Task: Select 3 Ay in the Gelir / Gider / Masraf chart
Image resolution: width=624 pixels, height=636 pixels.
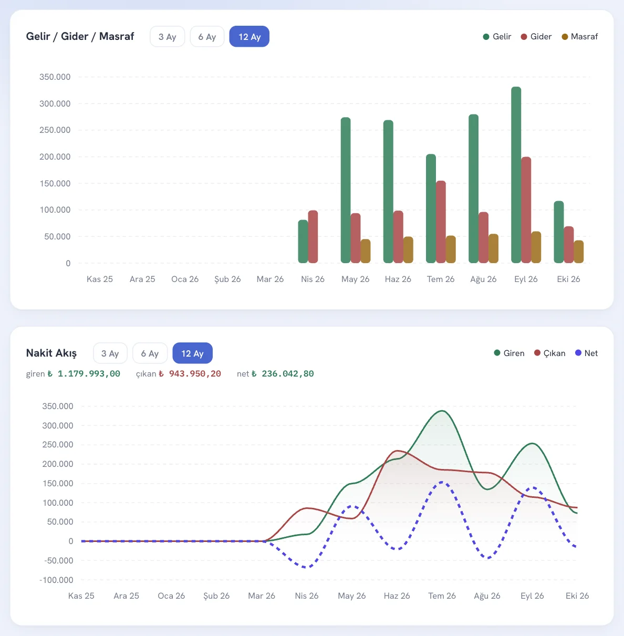Action: pyautogui.click(x=168, y=37)
